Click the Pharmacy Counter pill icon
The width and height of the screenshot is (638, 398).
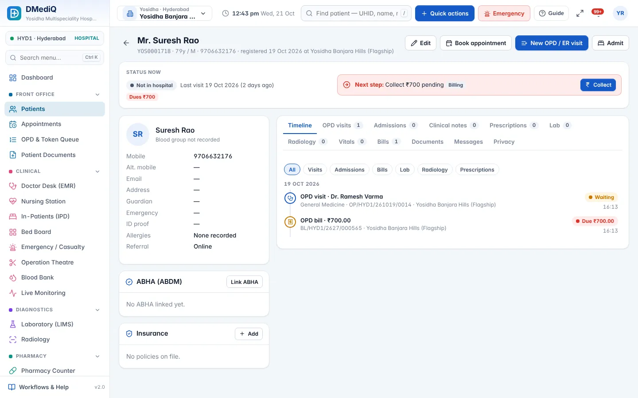tap(13, 371)
